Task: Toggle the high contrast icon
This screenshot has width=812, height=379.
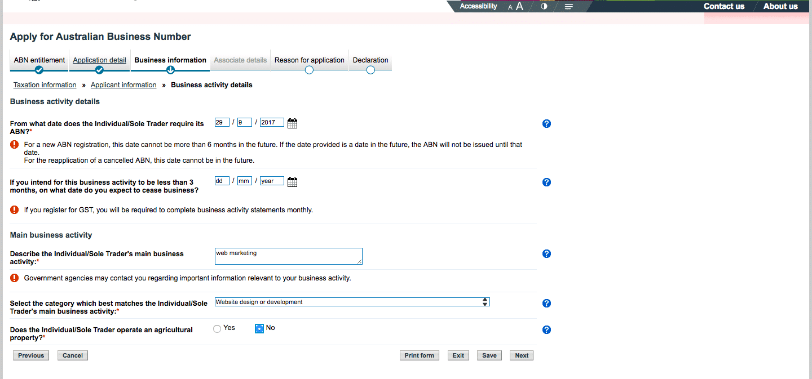Action: pos(544,7)
